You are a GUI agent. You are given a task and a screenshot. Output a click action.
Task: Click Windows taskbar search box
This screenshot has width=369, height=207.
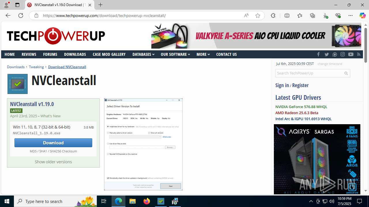click(x=55, y=201)
